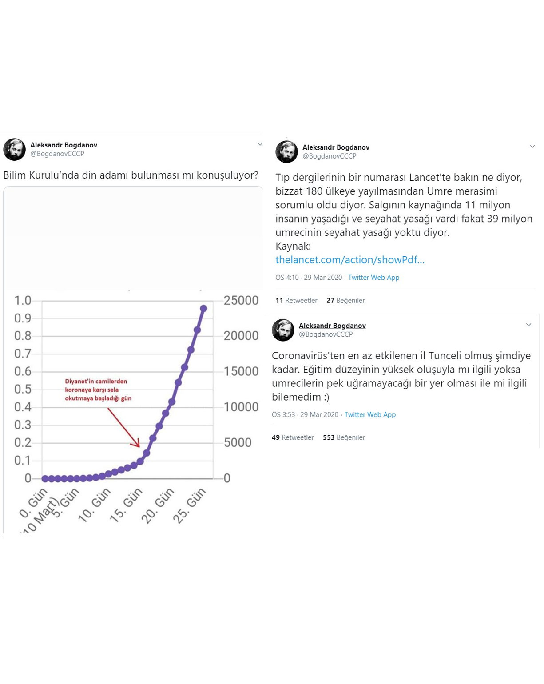Click @BogdanovCCCP handle on the Lancet tweet
The height and width of the screenshot is (684, 544).
coord(329,156)
